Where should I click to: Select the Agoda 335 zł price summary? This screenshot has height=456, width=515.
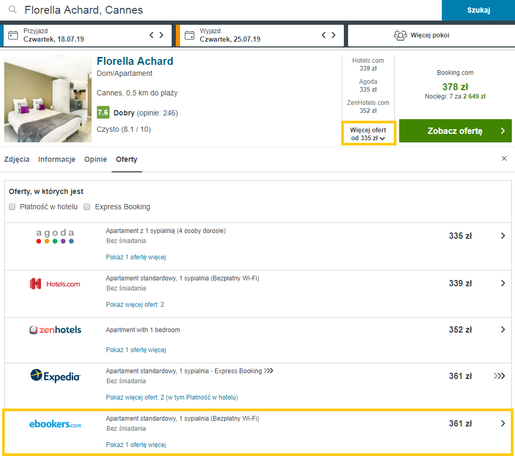pos(368,85)
